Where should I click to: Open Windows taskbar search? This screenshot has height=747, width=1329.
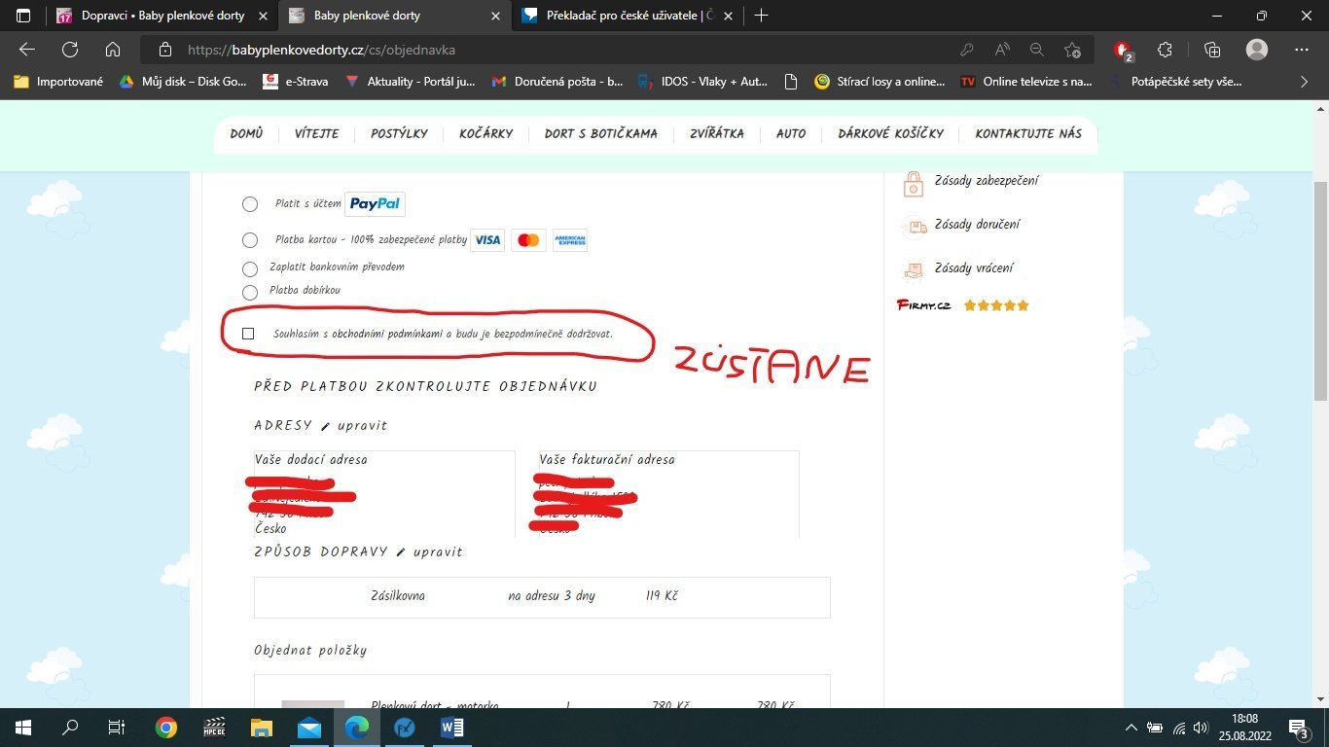point(70,728)
